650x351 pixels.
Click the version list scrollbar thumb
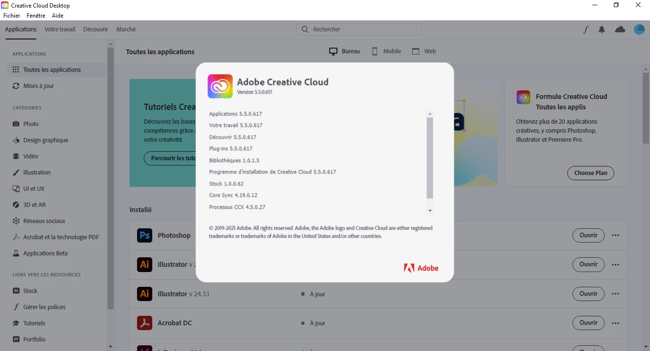point(430,158)
